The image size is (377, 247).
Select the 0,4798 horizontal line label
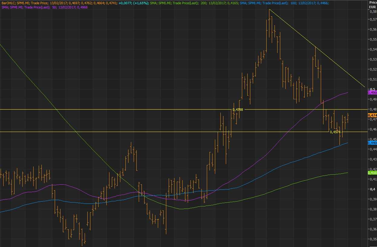(238, 110)
